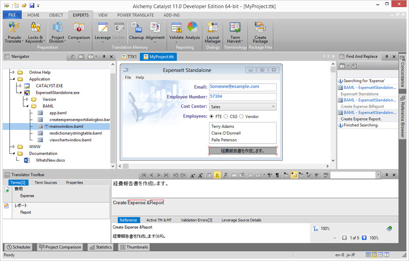Toggle the highlighted envelope icon in Translator Toolbar
This screenshot has height=261, width=409.
294,175
